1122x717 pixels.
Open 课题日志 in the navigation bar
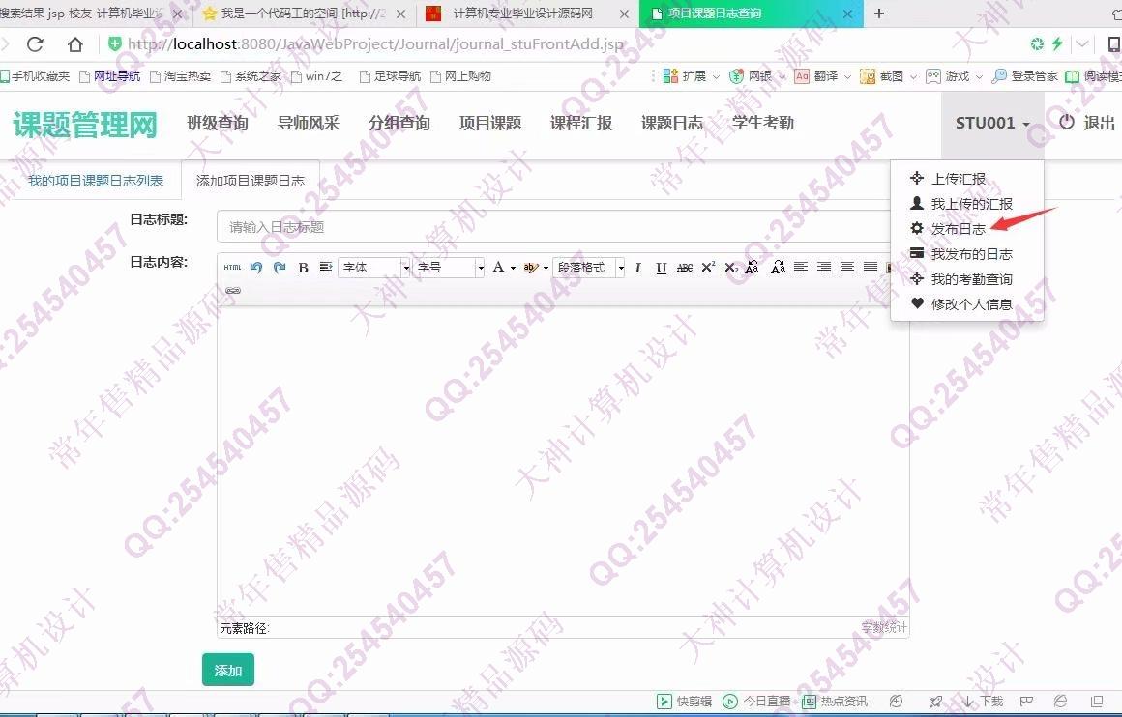[x=672, y=123]
